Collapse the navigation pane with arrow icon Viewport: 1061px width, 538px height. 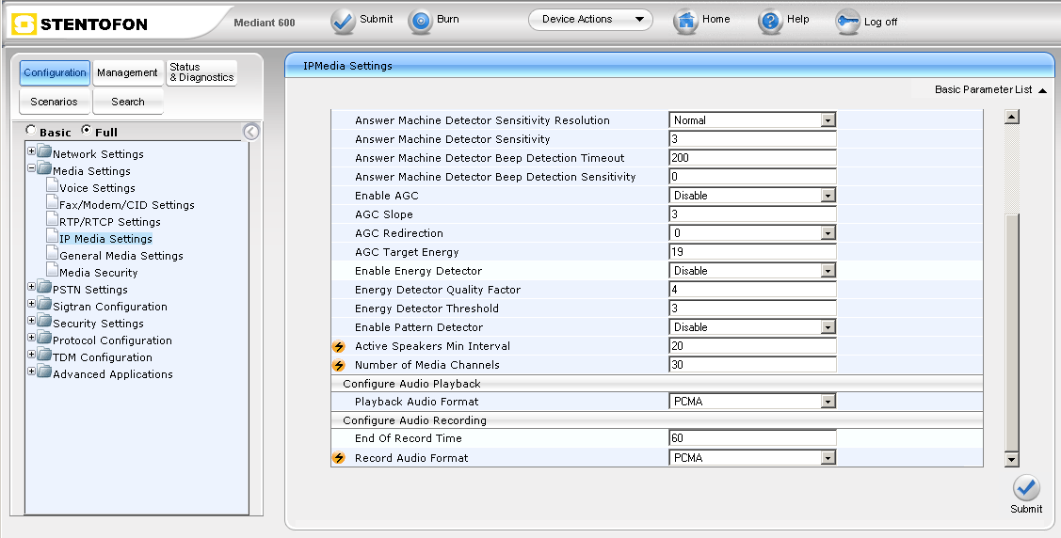(x=250, y=132)
